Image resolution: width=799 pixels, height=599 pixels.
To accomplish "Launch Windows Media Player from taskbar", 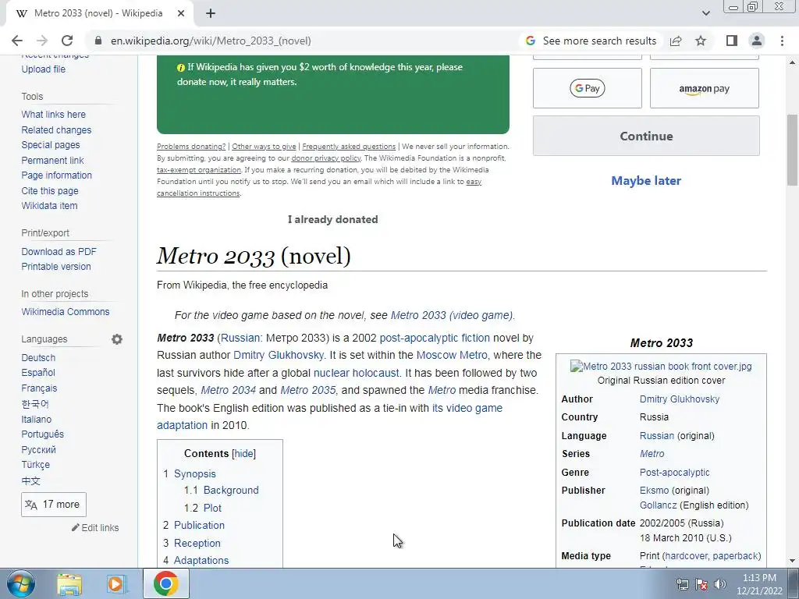I will (117, 583).
